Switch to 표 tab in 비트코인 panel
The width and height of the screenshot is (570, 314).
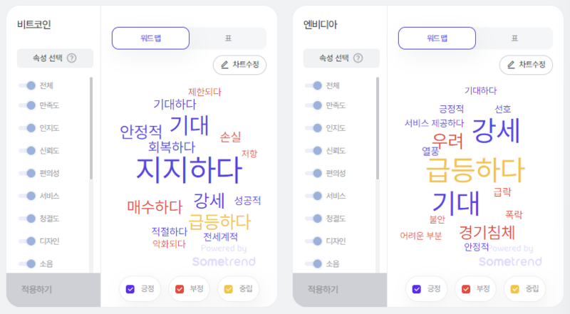pyautogui.click(x=228, y=38)
